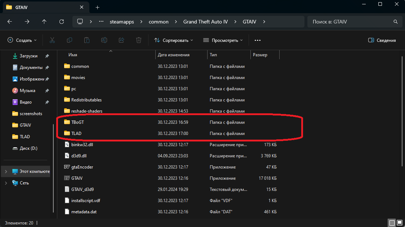Switch to large thumbnails view in status bar
This screenshot has height=227, width=405.
[400, 223]
